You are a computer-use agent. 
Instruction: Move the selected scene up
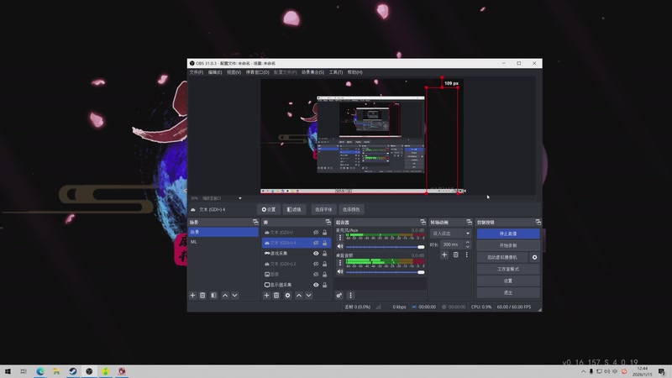click(x=225, y=296)
